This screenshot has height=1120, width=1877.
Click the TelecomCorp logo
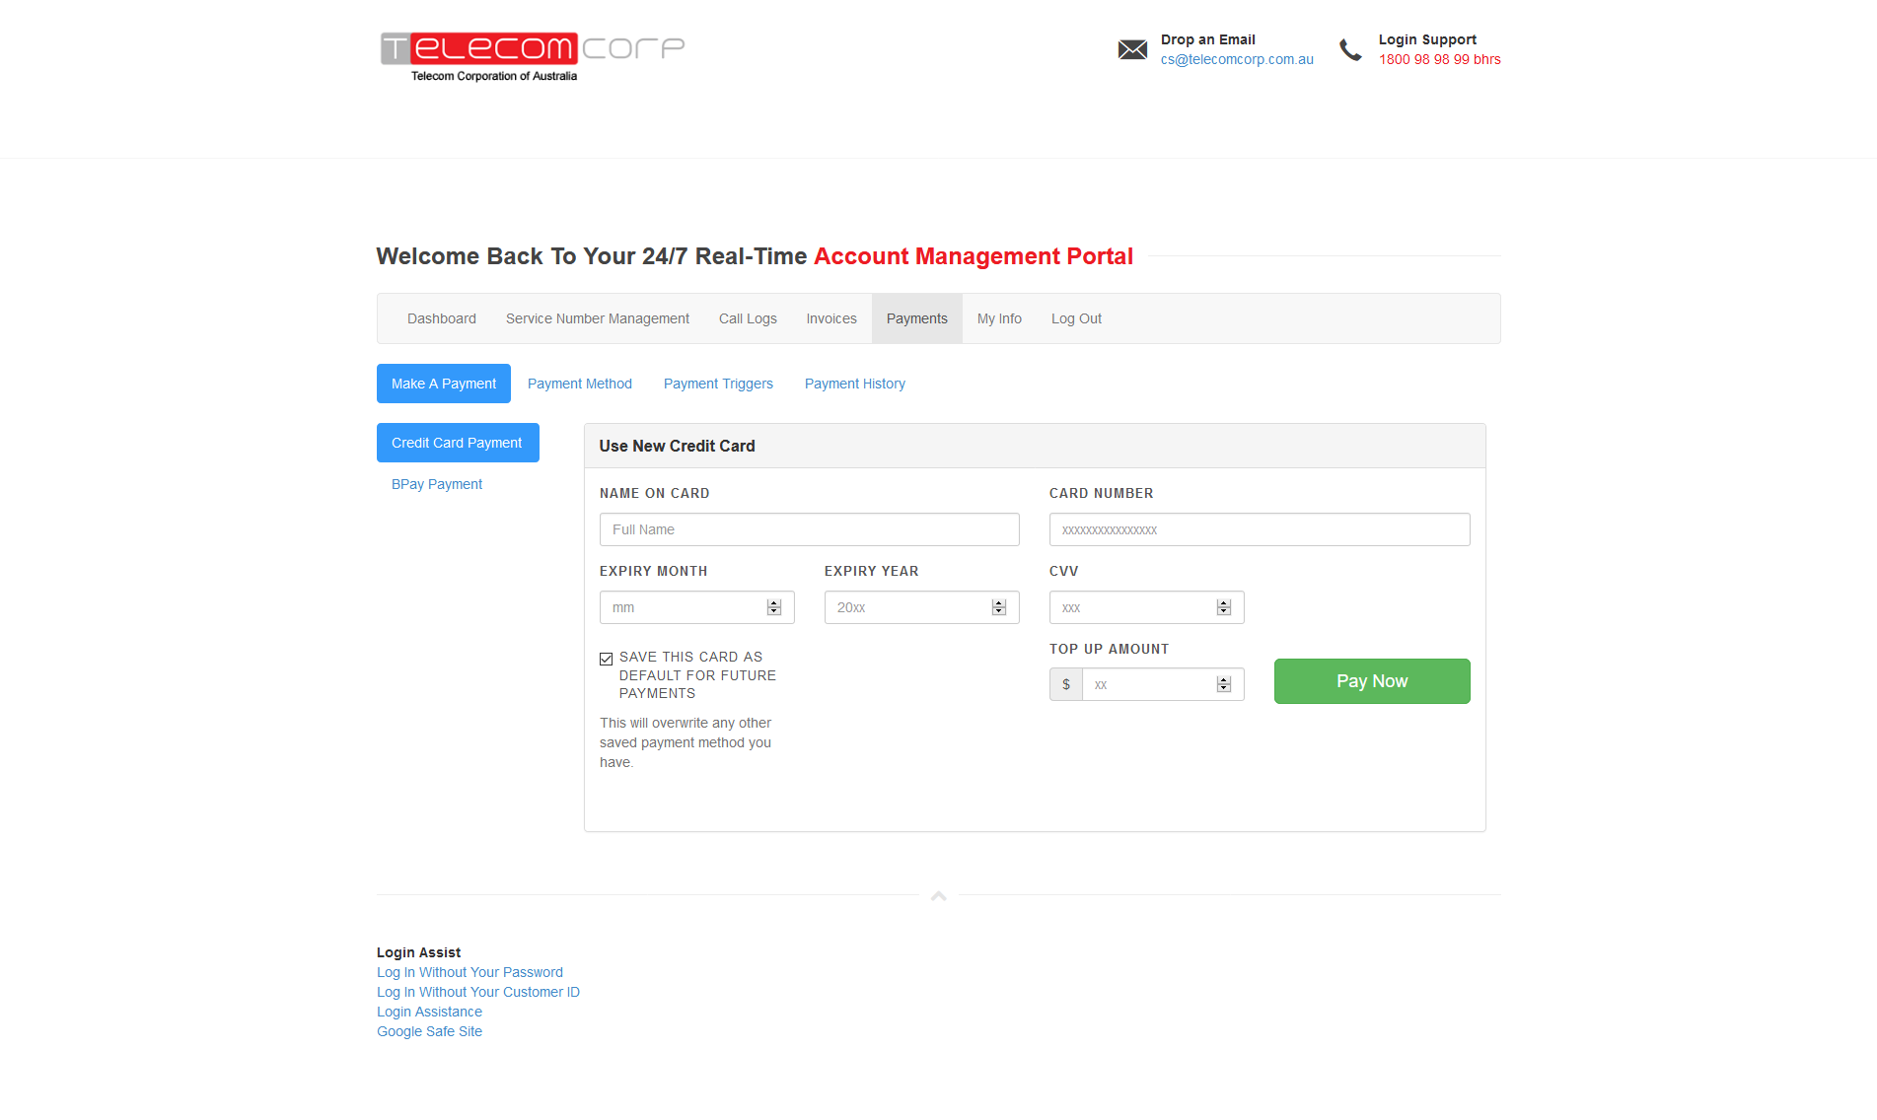point(532,56)
